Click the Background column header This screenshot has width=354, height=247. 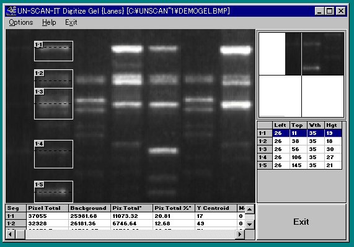tap(89, 208)
